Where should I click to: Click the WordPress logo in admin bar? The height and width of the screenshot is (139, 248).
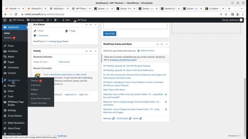click(5, 20)
